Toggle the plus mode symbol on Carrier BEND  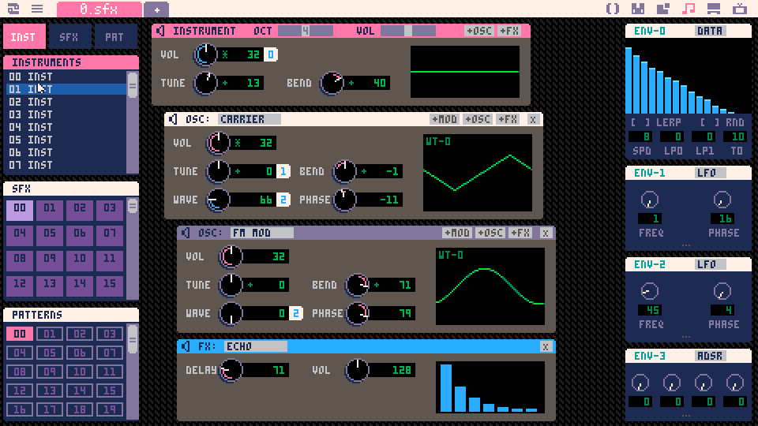coord(363,171)
